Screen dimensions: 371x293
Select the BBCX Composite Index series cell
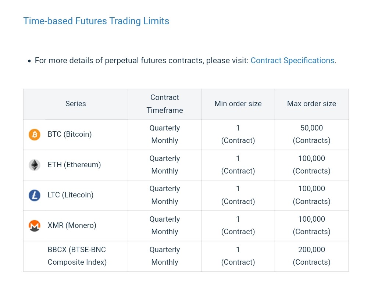click(77, 256)
